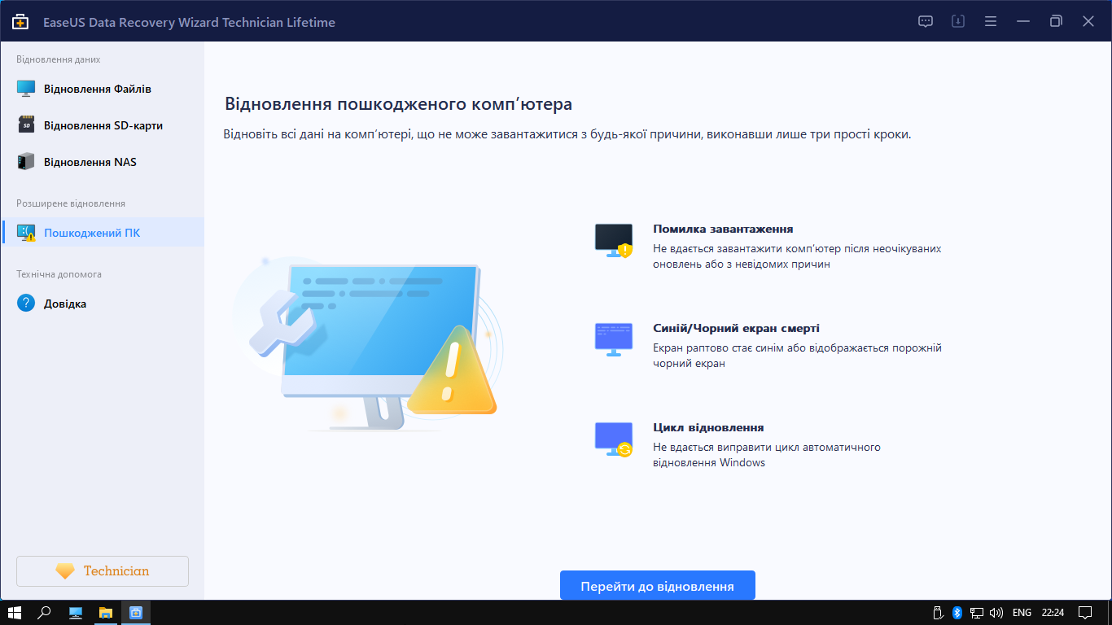
Task: Click the Цикл відновлення heading
Action: click(x=708, y=427)
